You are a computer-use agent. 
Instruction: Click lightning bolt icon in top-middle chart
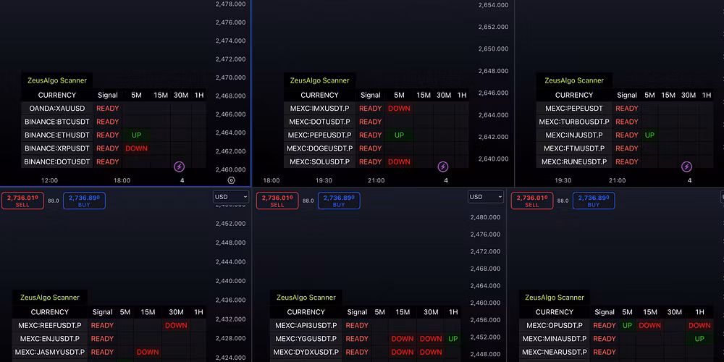coord(443,167)
